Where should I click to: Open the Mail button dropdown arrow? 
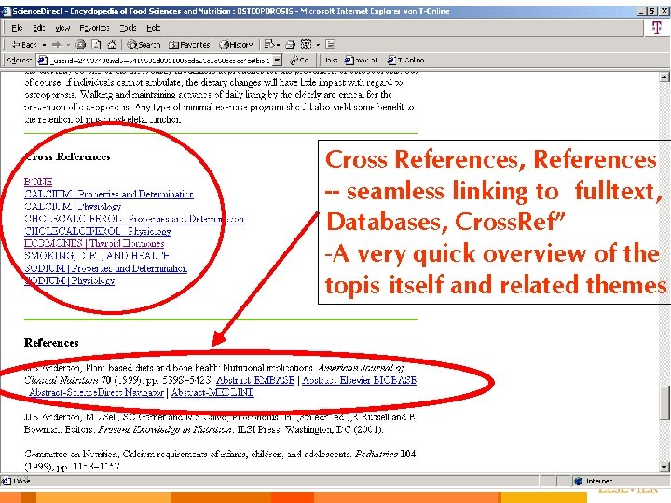pyautogui.click(x=278, y=45)
